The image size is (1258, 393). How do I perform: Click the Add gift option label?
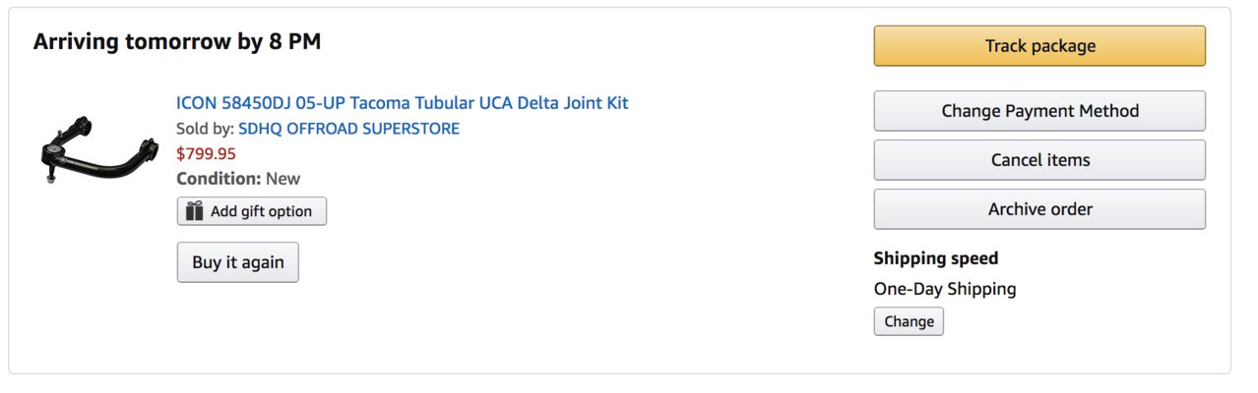[261, 211]
